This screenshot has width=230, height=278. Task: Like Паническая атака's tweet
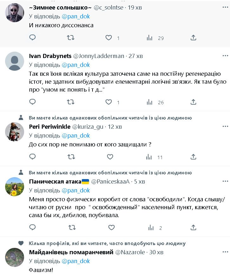[x=111, y=228]
